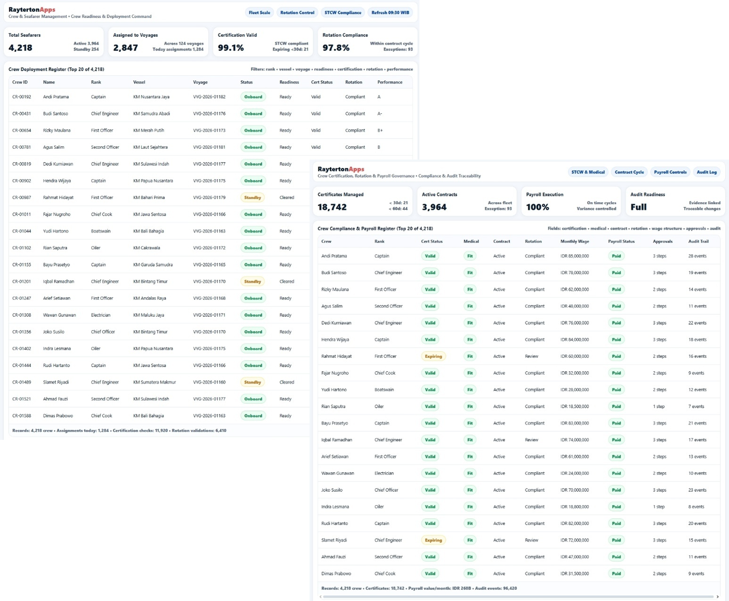
Task: Click the horizontal scrollbar under payroll register
Action: (x=518, y=597)
